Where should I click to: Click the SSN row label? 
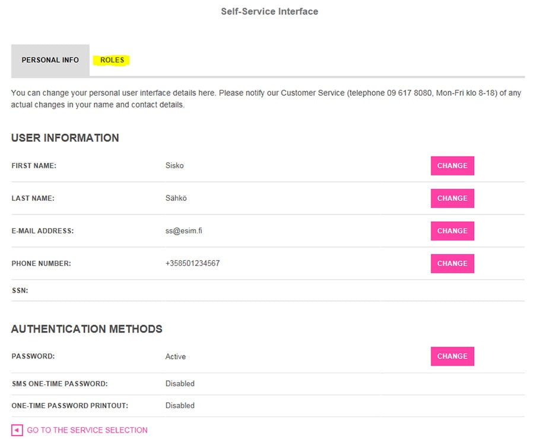click(20, 290)
